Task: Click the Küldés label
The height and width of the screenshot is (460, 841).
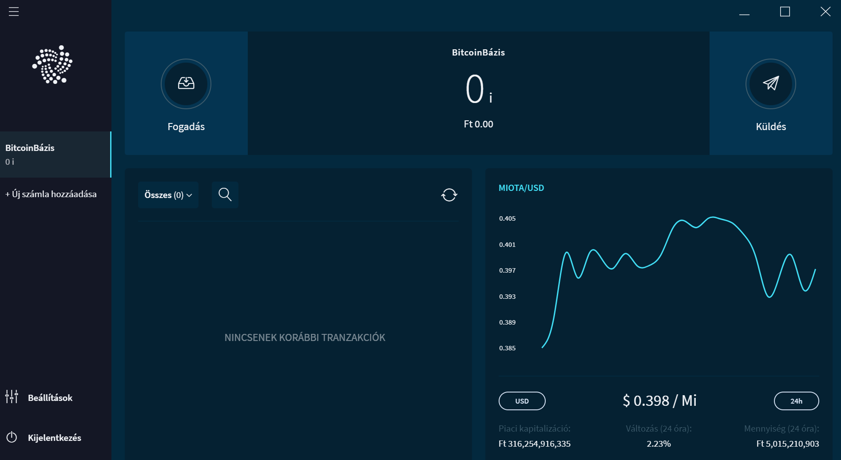Action: click(771, 127)
